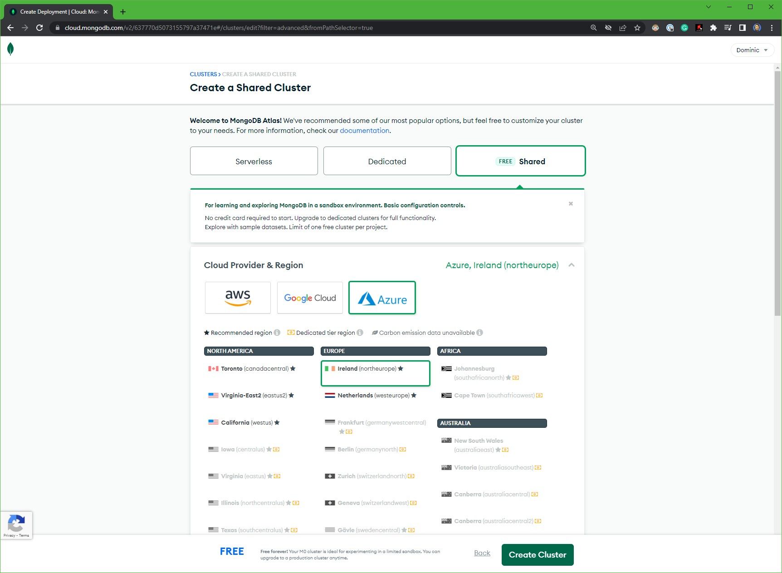This screenshot has width=782, height=573.
Task: Open the Grammarly extension icon
Action: (684, 28)
